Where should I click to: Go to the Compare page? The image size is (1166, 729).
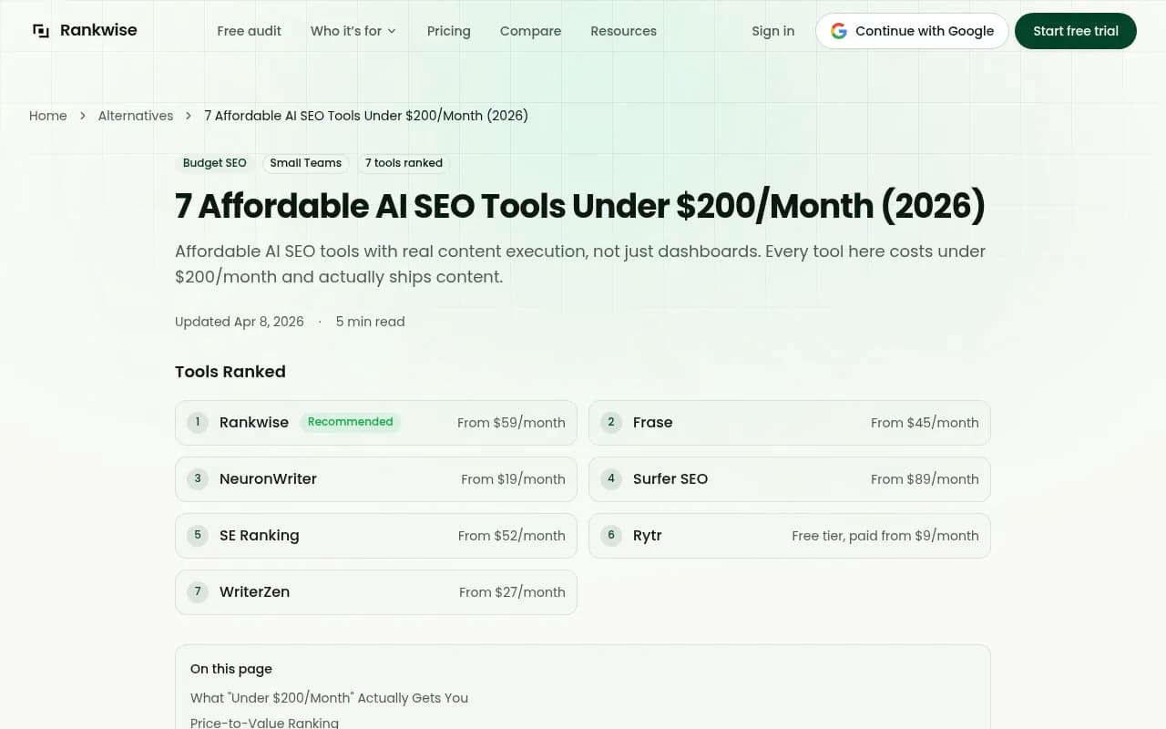(x=530, y=31)
